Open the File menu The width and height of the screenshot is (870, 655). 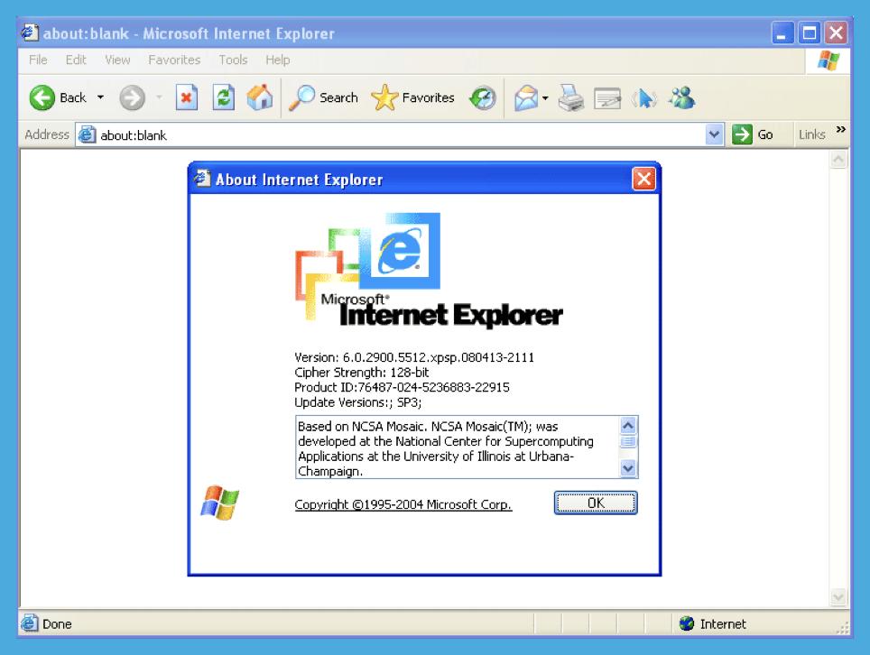(38, 60)
